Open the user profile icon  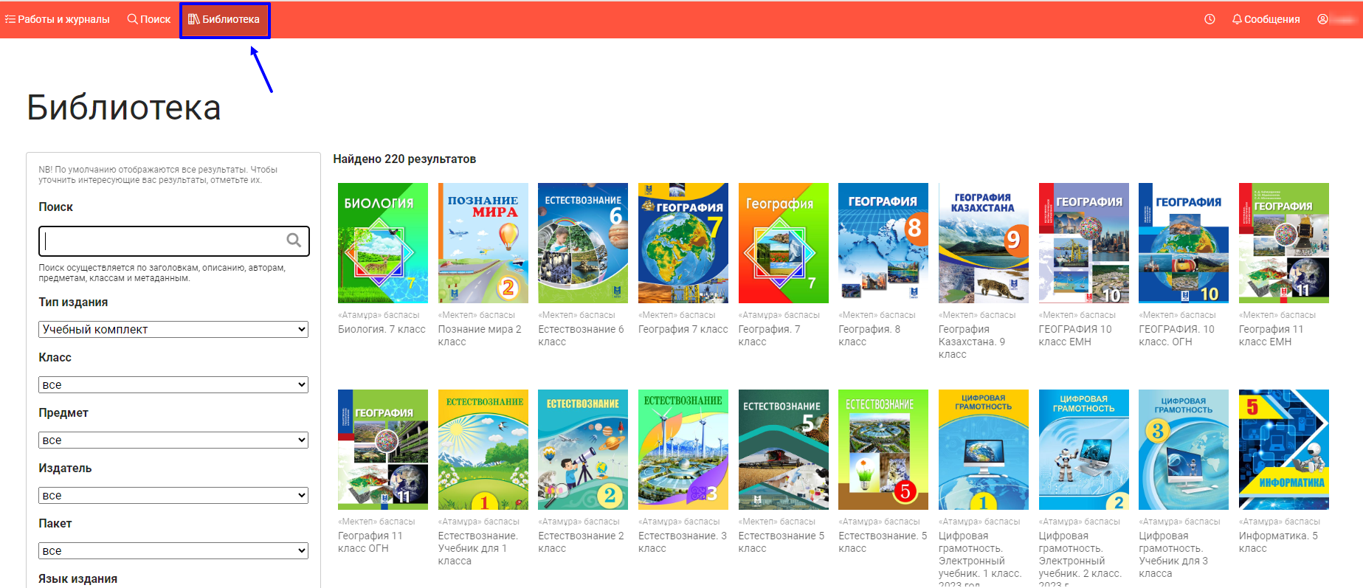click(1322, 19)
